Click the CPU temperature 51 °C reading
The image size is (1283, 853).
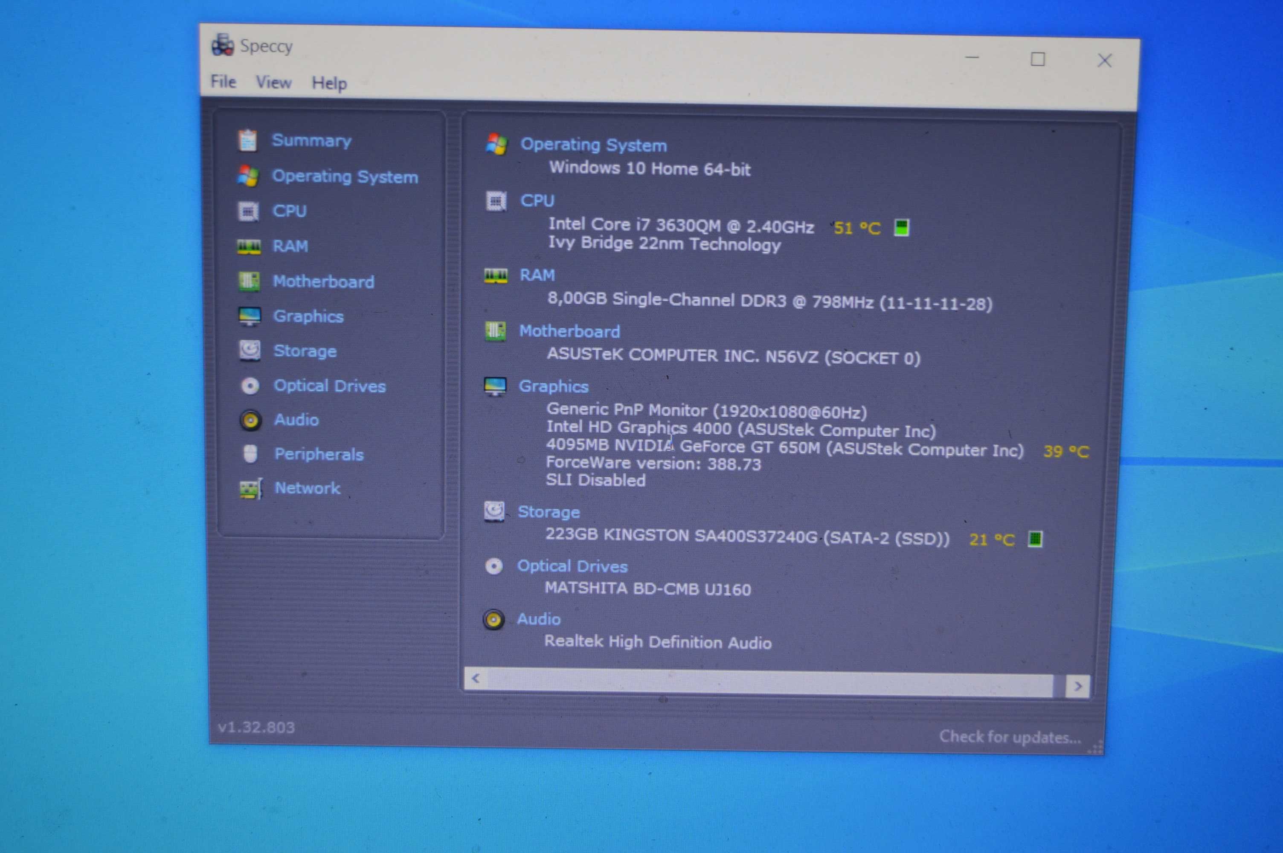[x=857, y=228]
